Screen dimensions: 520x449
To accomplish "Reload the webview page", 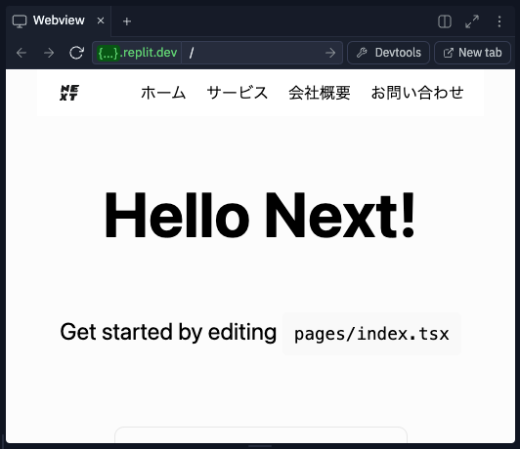I will point(76,53).
